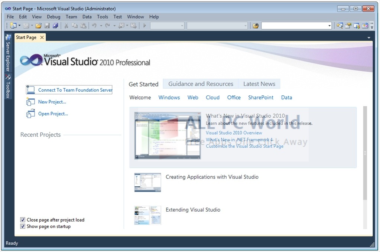Open the active files dropdown at tab strip end

tap(369, 38)
